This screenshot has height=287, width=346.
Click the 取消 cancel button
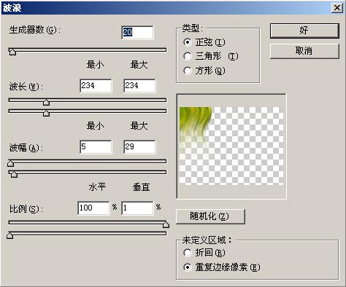304,51
